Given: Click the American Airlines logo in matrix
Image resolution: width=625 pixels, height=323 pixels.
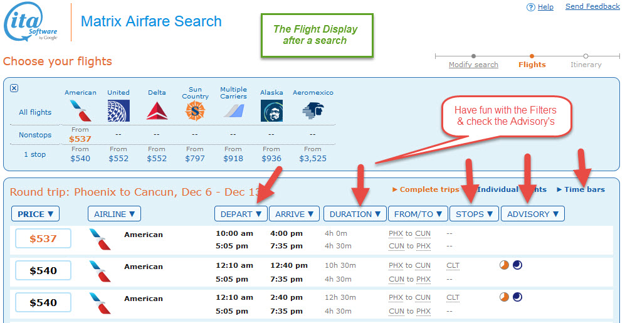Looking at the screenshot, I should 80,111.
